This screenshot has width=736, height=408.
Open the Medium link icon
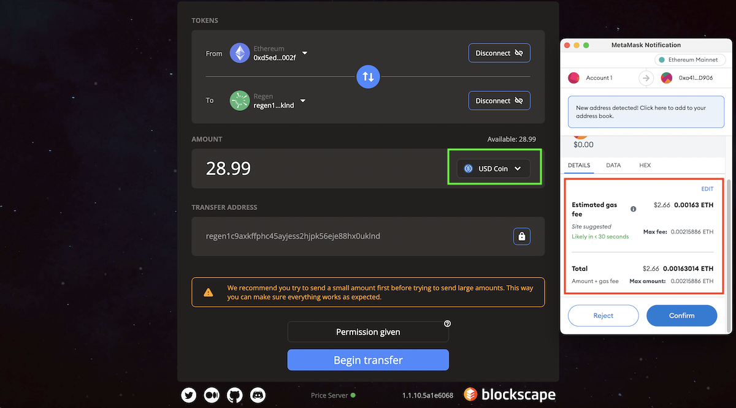tap(212, 395)
